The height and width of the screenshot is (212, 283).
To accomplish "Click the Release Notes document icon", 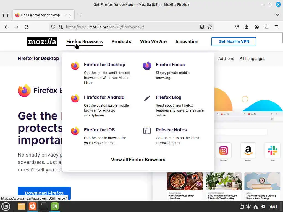I will point(147,131).
